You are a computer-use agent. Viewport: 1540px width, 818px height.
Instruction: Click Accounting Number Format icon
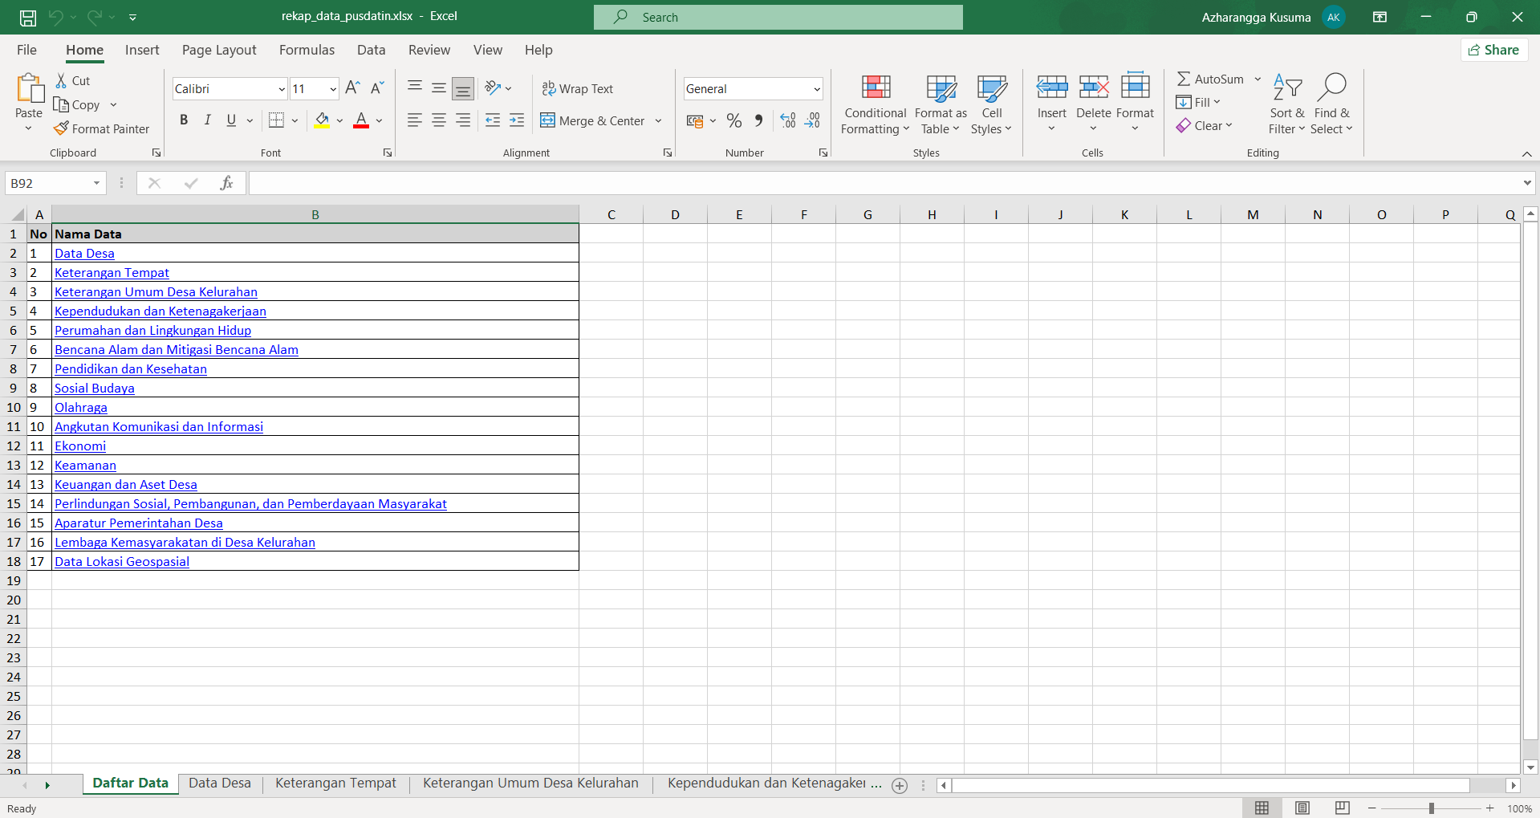pyautogui.click(x=695, y=120)
